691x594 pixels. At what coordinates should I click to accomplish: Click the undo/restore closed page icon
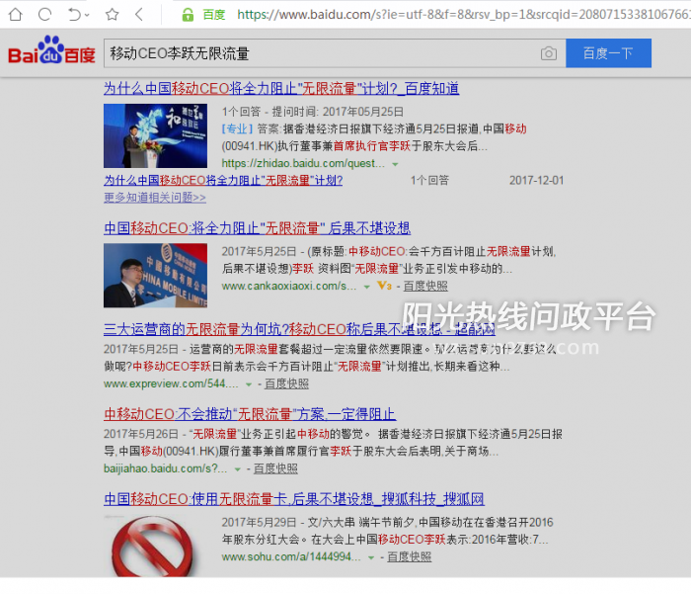click(x=74, y=15)
